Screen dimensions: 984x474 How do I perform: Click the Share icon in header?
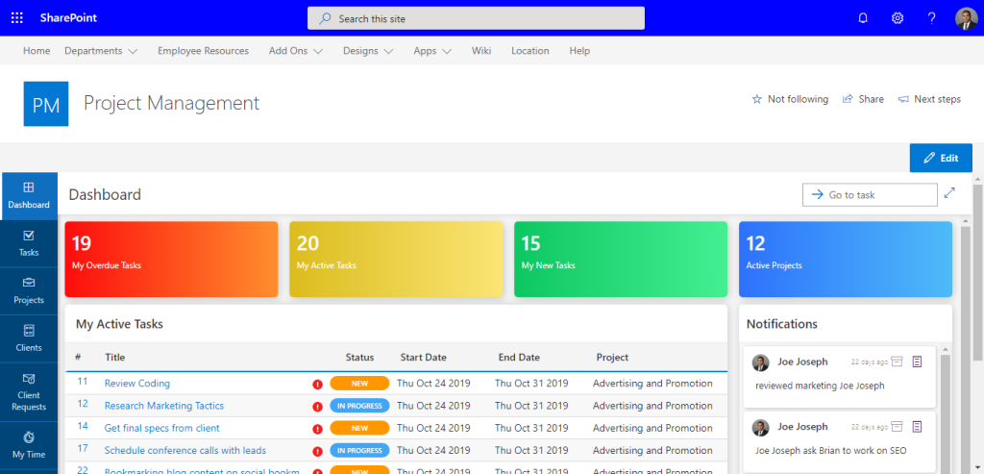(848, 99)
